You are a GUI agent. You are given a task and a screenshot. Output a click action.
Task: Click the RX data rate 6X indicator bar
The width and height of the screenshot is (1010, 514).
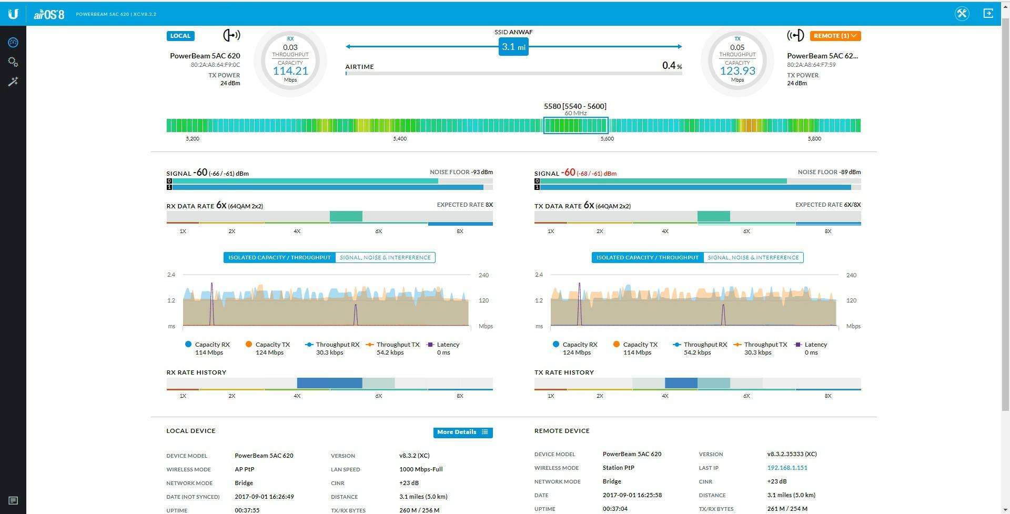[330, 216]
